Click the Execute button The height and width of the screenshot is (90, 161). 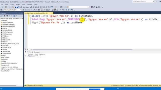pyautogui.click(x=26, y=10)
